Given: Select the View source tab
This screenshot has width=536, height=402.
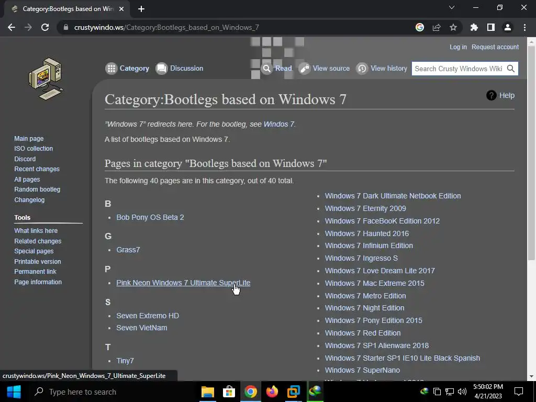Looking at the screenshot, I should point(331,69).
